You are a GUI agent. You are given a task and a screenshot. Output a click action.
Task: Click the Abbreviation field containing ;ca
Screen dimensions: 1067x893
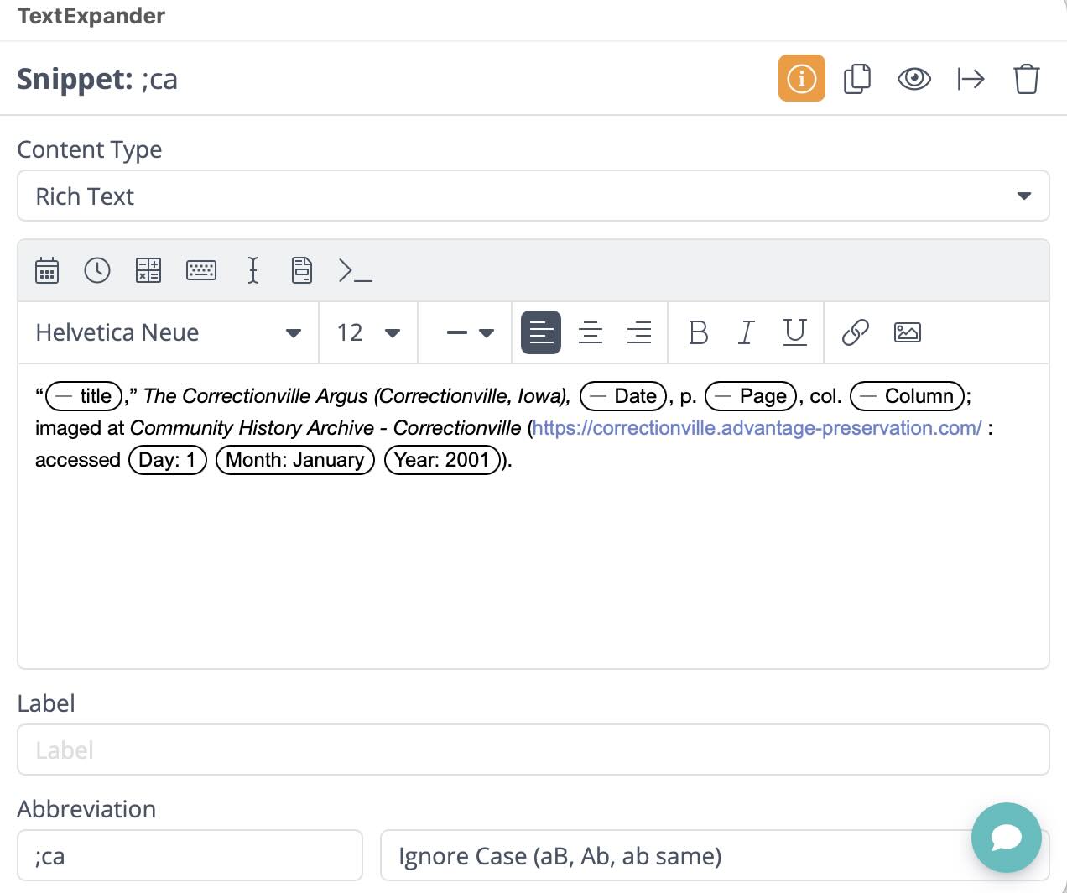click(190, 855)
